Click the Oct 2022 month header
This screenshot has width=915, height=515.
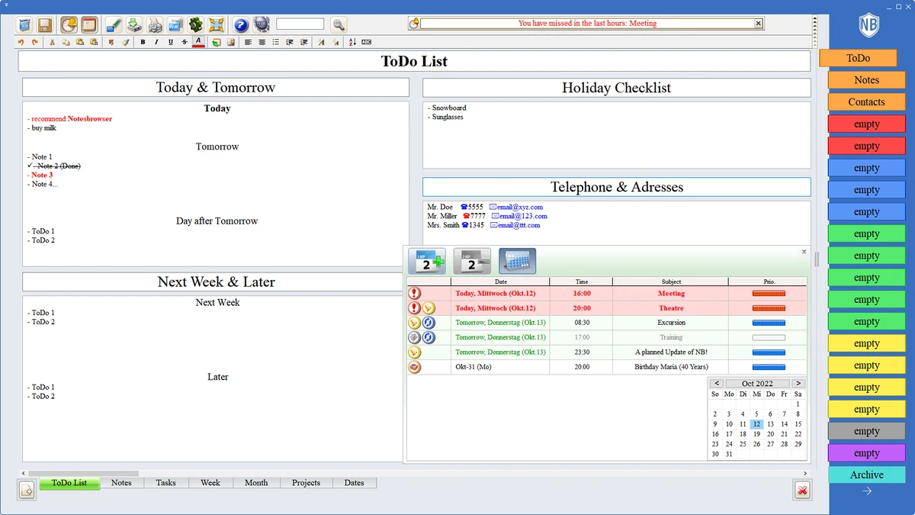click(x=757, y=384)
